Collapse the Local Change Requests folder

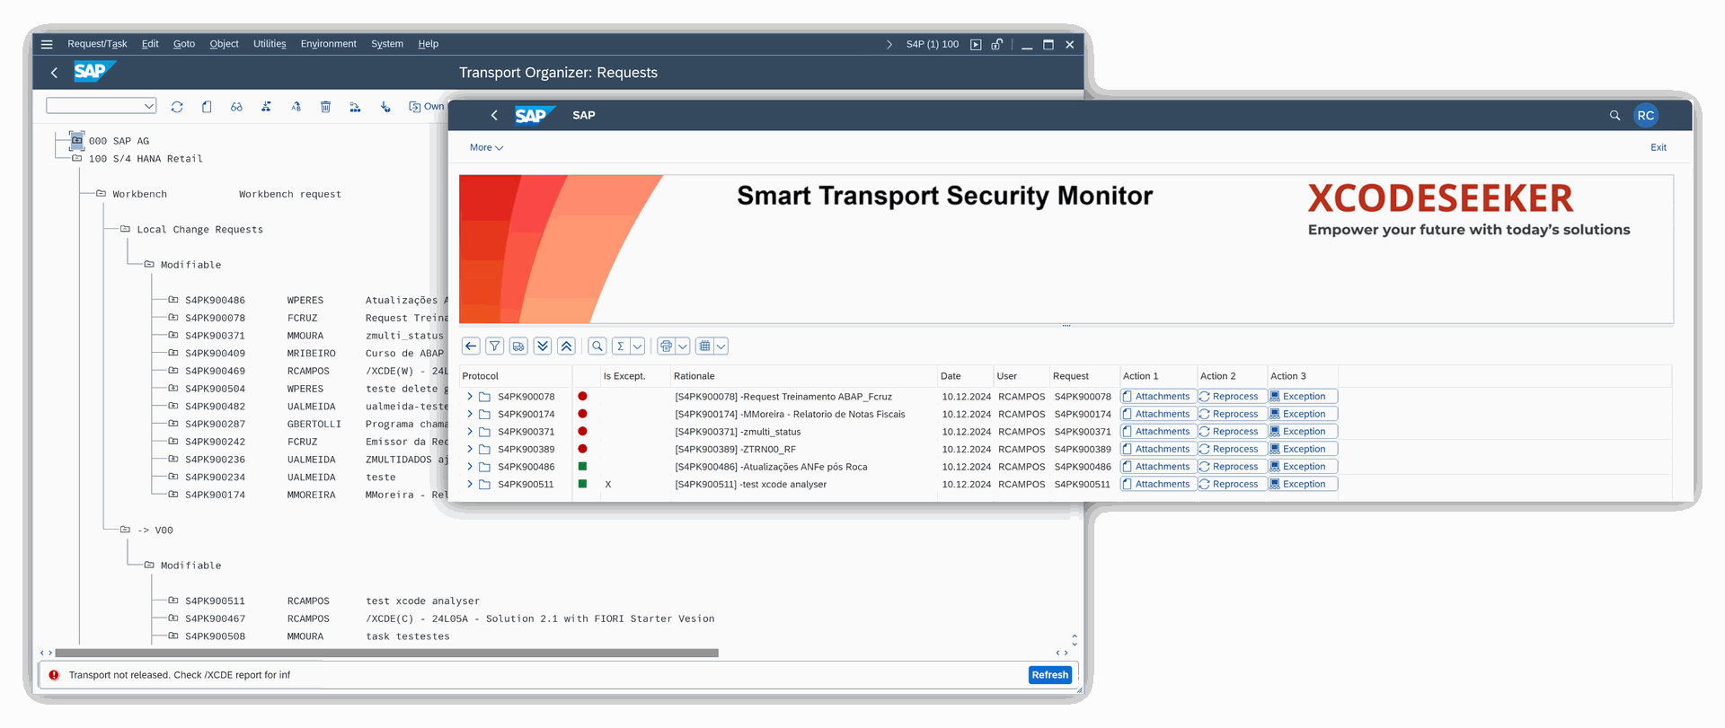click(126, 229)
